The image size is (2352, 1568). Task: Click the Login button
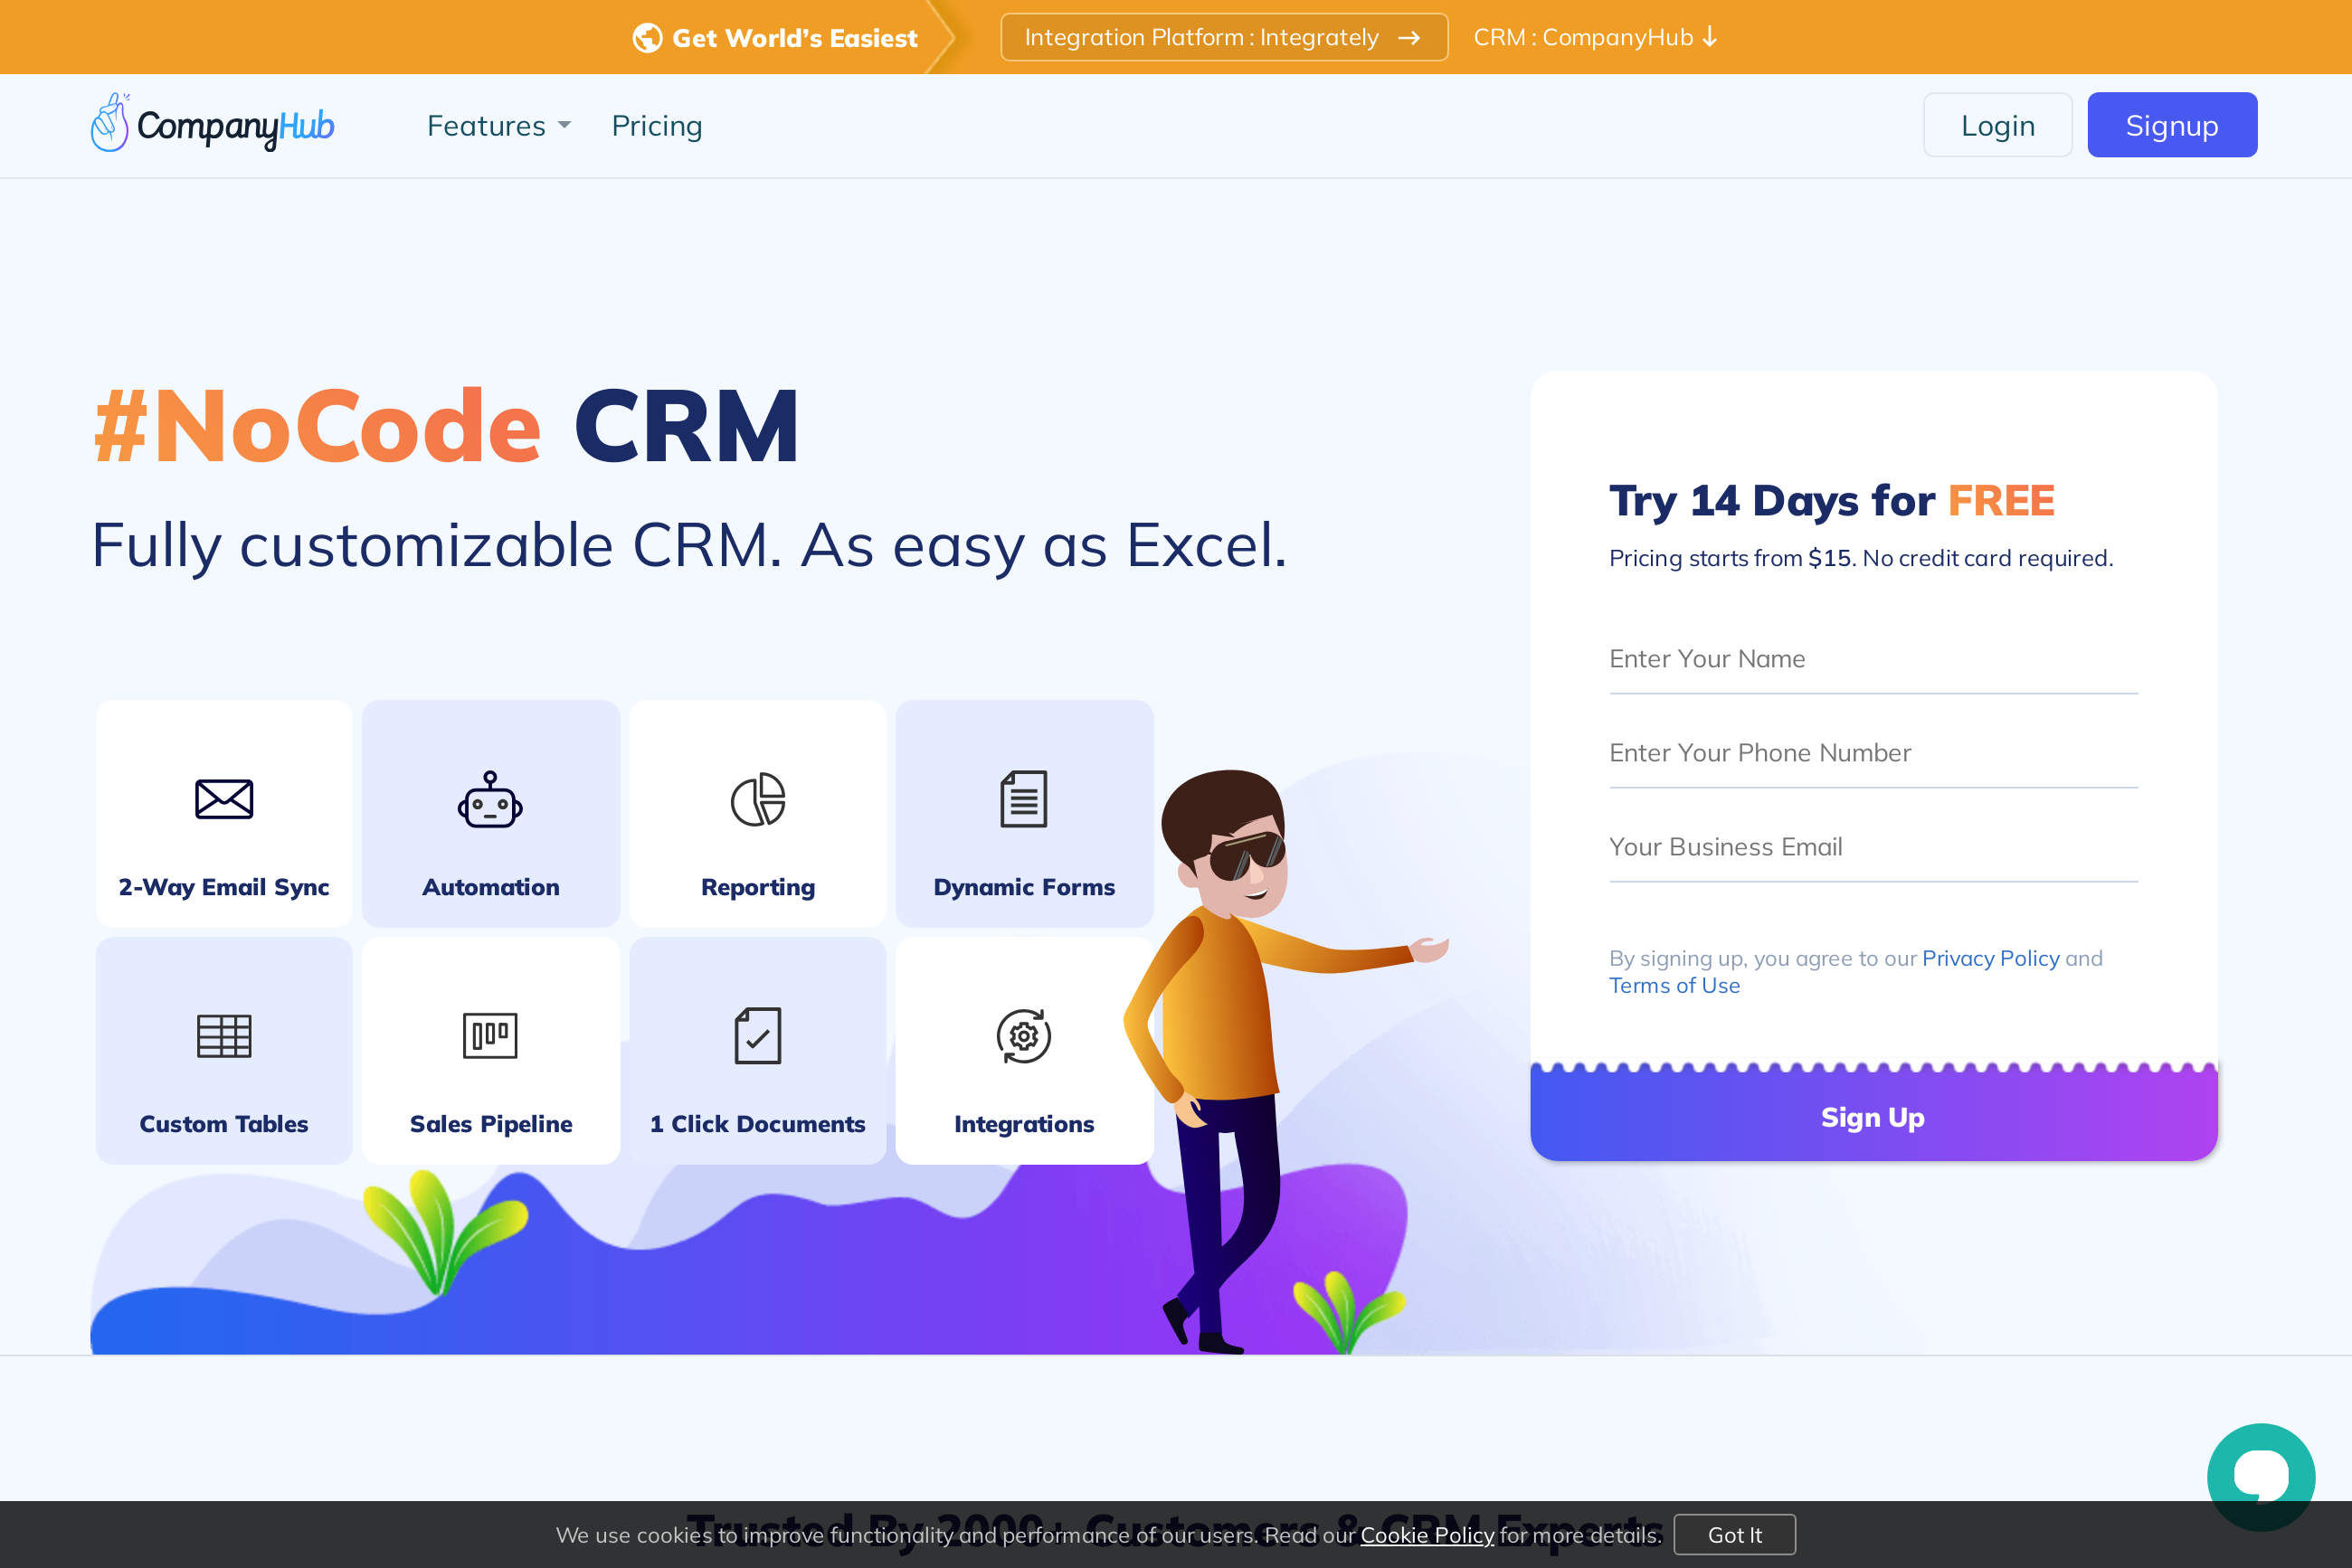pos(1996,125)
